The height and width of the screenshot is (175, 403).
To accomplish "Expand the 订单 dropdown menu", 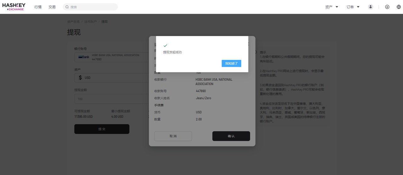I will (x=353, y=7).
